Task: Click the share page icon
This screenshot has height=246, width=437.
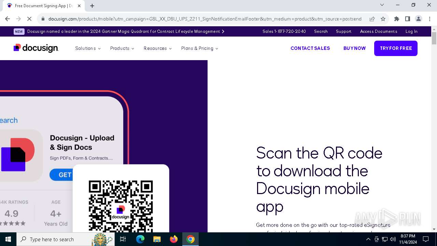Action: point(372,19)
